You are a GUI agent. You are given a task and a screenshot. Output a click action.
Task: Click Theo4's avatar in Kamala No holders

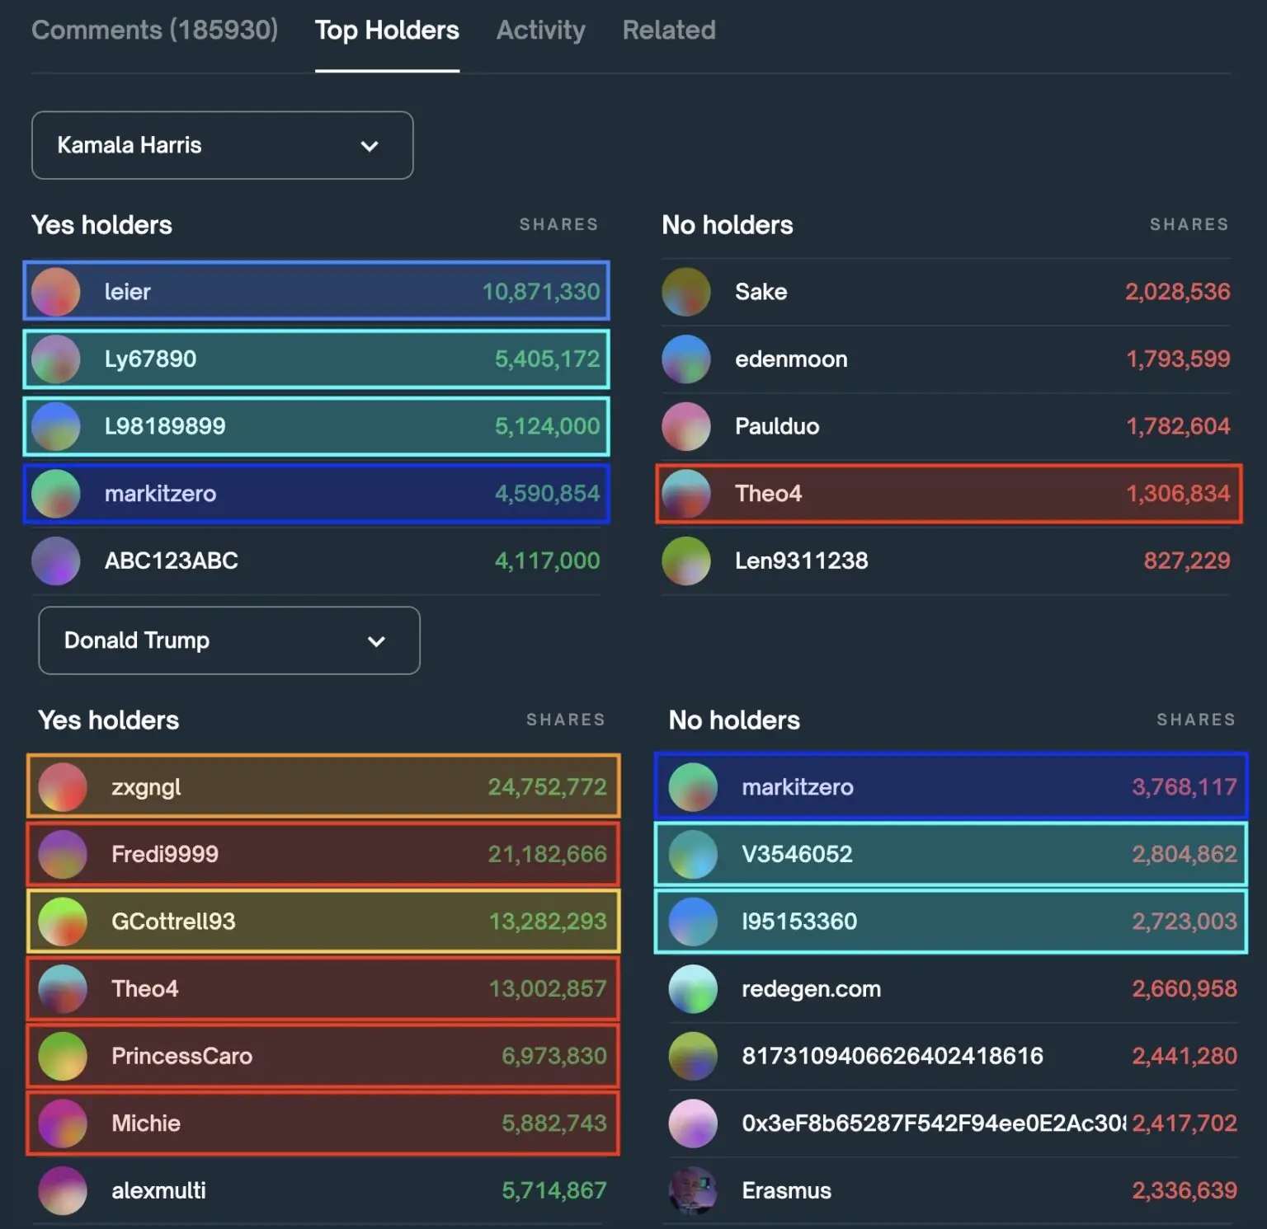686,494
